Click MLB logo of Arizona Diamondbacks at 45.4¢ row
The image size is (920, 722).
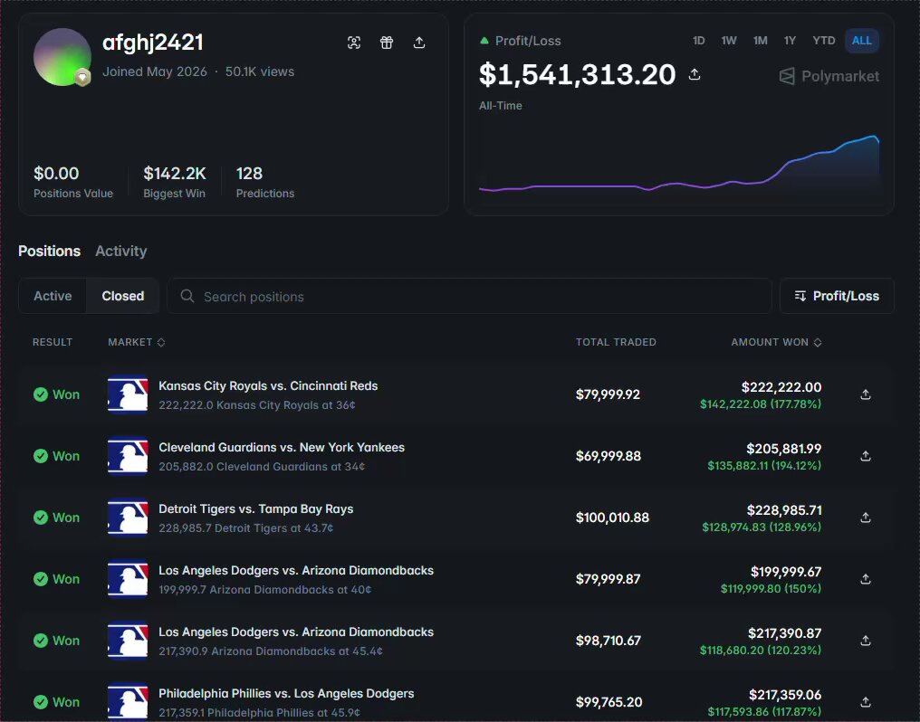click(x=128, y=641)
